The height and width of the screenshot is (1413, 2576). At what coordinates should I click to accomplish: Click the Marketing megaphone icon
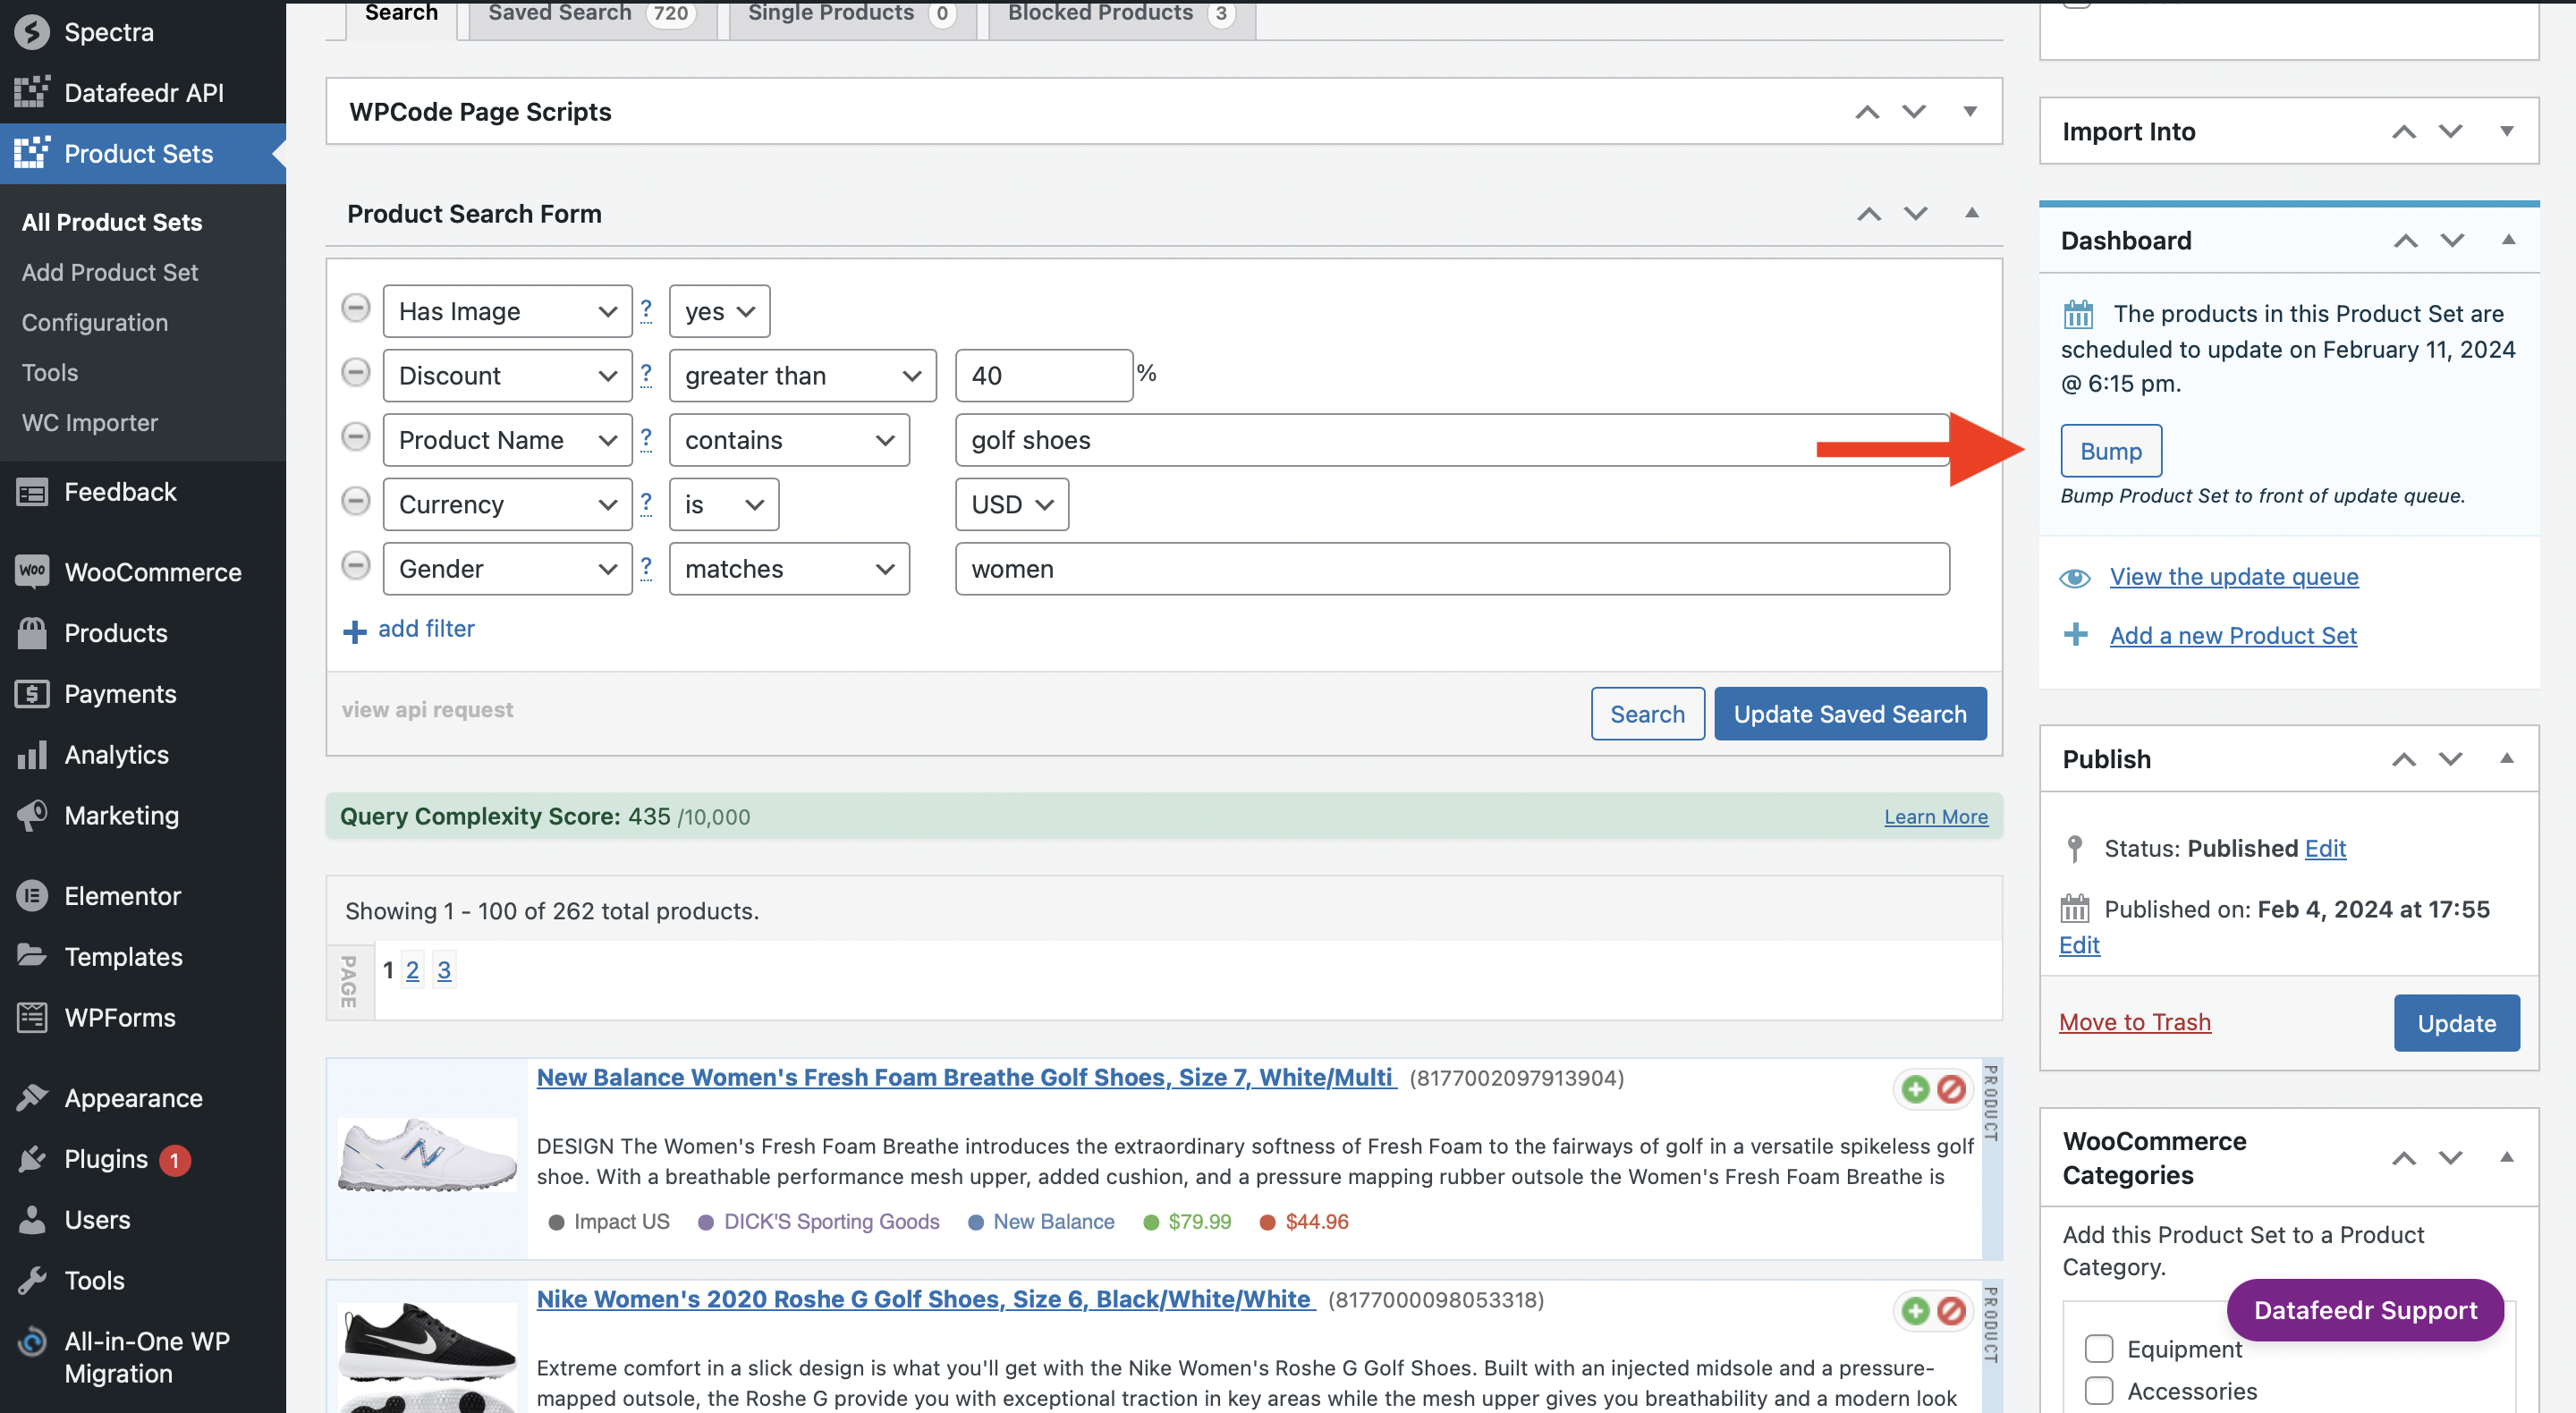click(32, 815)
